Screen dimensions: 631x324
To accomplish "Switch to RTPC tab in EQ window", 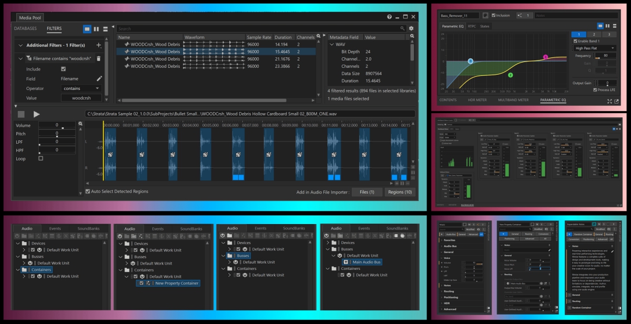I will click(471, 26).
